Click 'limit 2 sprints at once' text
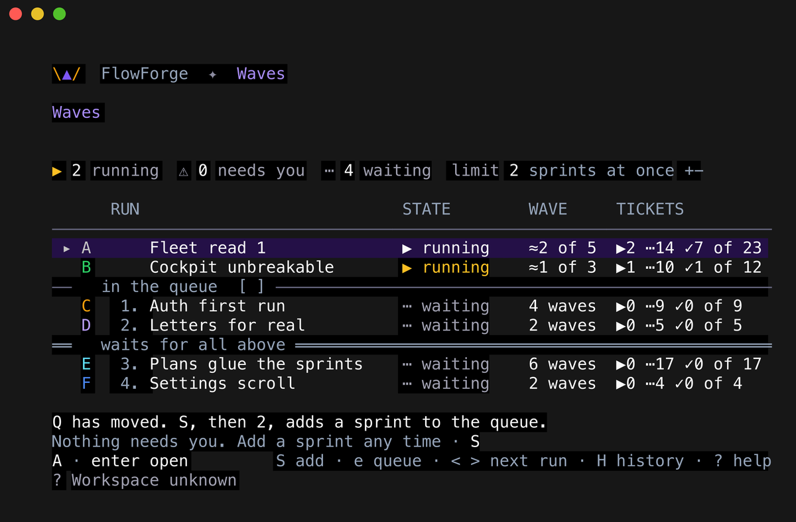796x522 pixels. click(563, 171)
